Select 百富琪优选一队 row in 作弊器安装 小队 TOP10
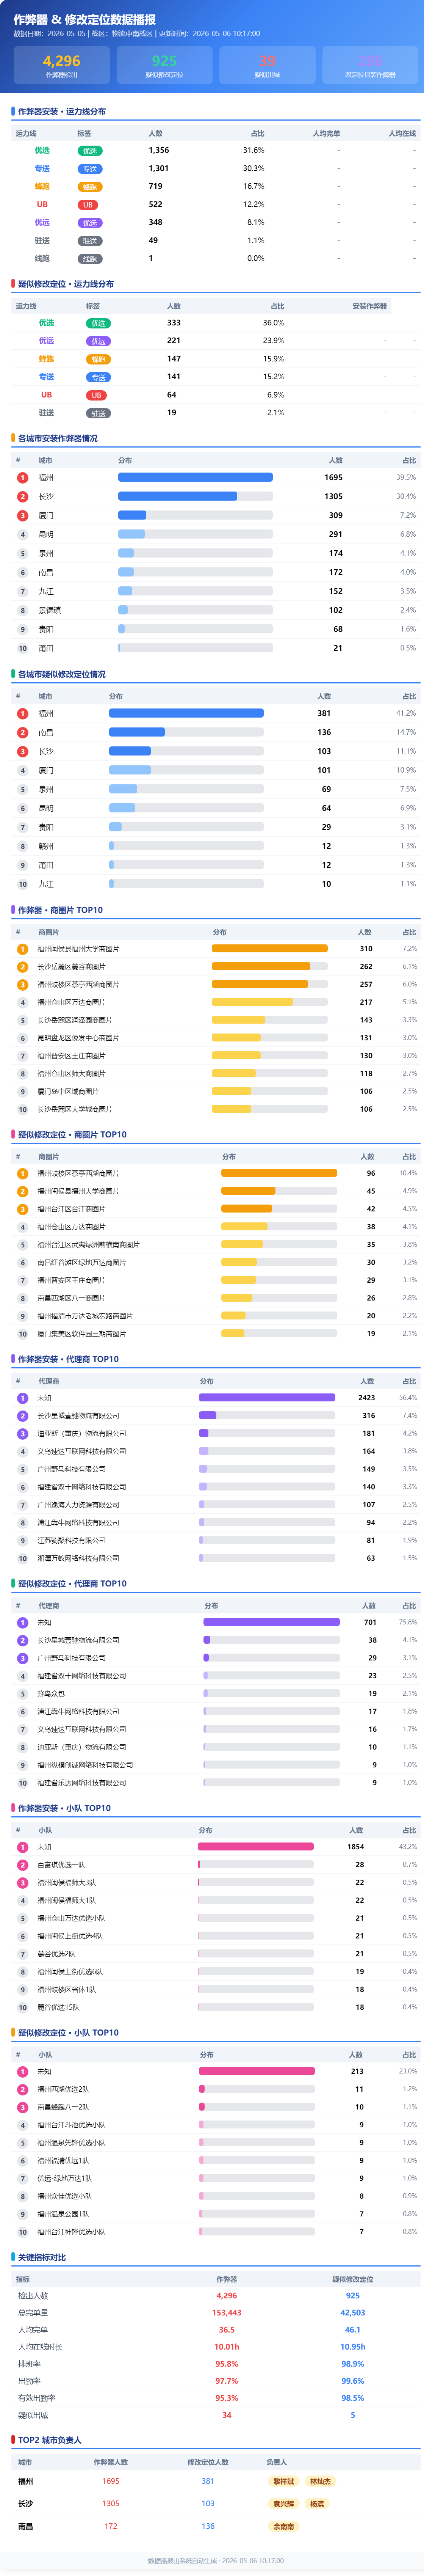This screenshot has width=424, height=2576. click(212, 1865)
